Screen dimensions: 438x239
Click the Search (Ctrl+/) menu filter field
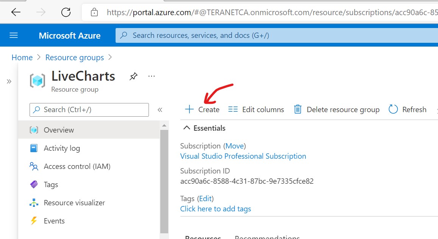[89, 110]
